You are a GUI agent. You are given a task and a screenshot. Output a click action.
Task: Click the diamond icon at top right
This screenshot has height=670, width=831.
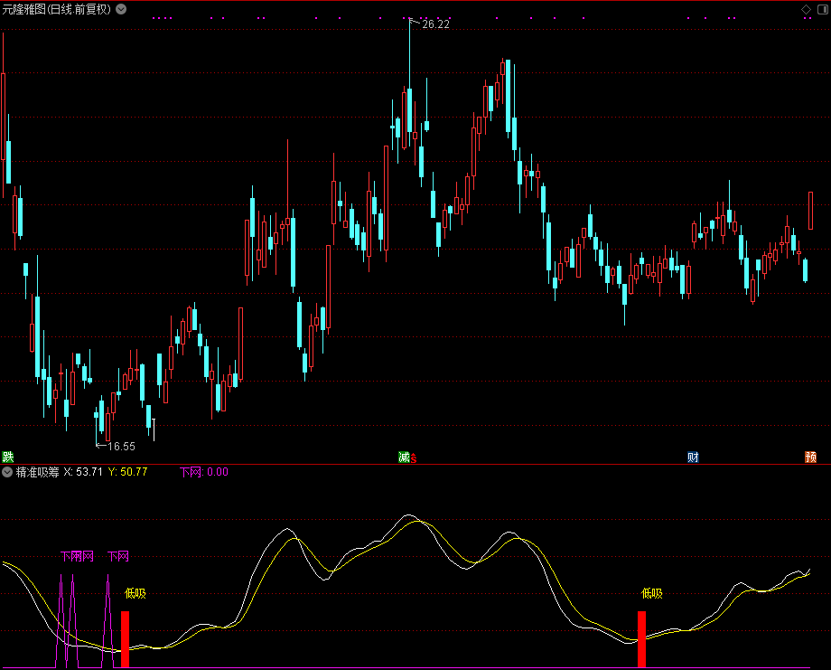point(807,9)
